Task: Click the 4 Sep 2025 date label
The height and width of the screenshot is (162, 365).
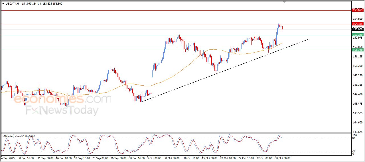Action: [8, 158]
